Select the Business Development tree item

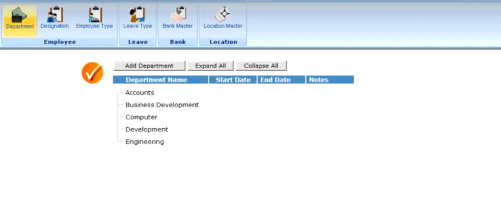162,105
